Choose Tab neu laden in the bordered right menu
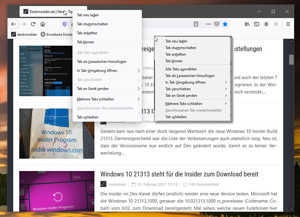Screen dimensions: 300x217 tap(193, 41)
